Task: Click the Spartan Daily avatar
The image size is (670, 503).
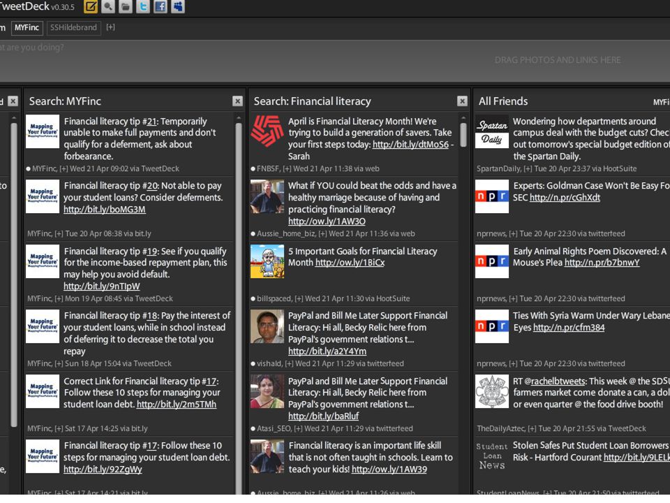Action: [x=492, y=131]
